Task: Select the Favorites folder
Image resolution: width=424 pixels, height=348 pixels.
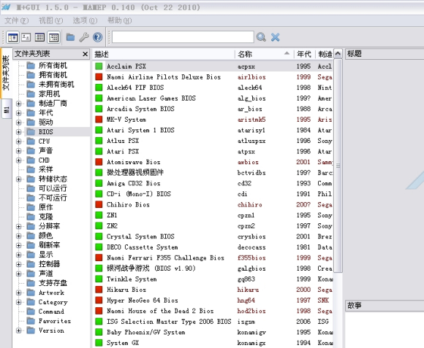Action: click(x=49, y=321)
